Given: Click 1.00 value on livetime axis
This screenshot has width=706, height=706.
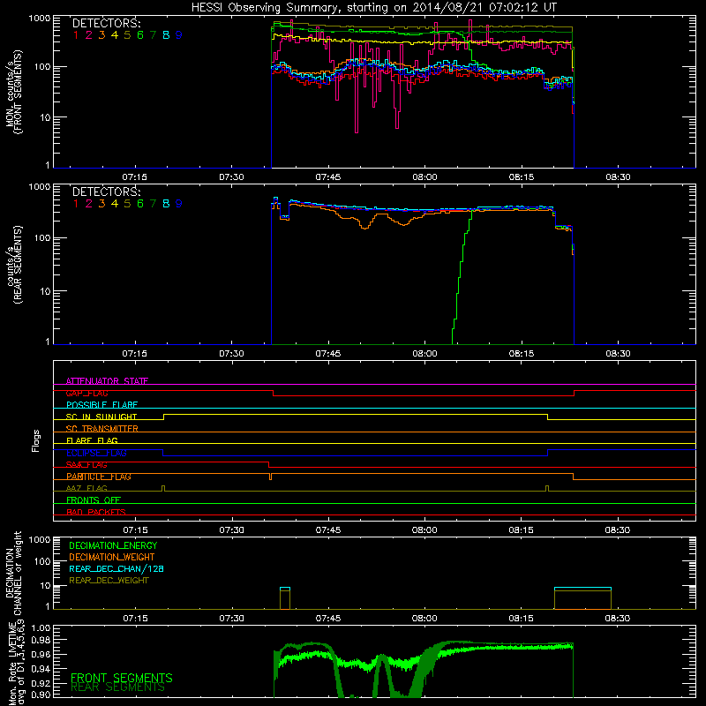Looking at the screenshot, I should pos(41,627).
